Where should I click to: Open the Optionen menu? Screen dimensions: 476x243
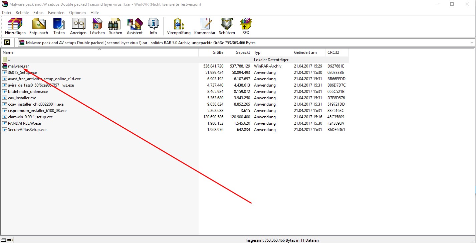tap(77, 13)
